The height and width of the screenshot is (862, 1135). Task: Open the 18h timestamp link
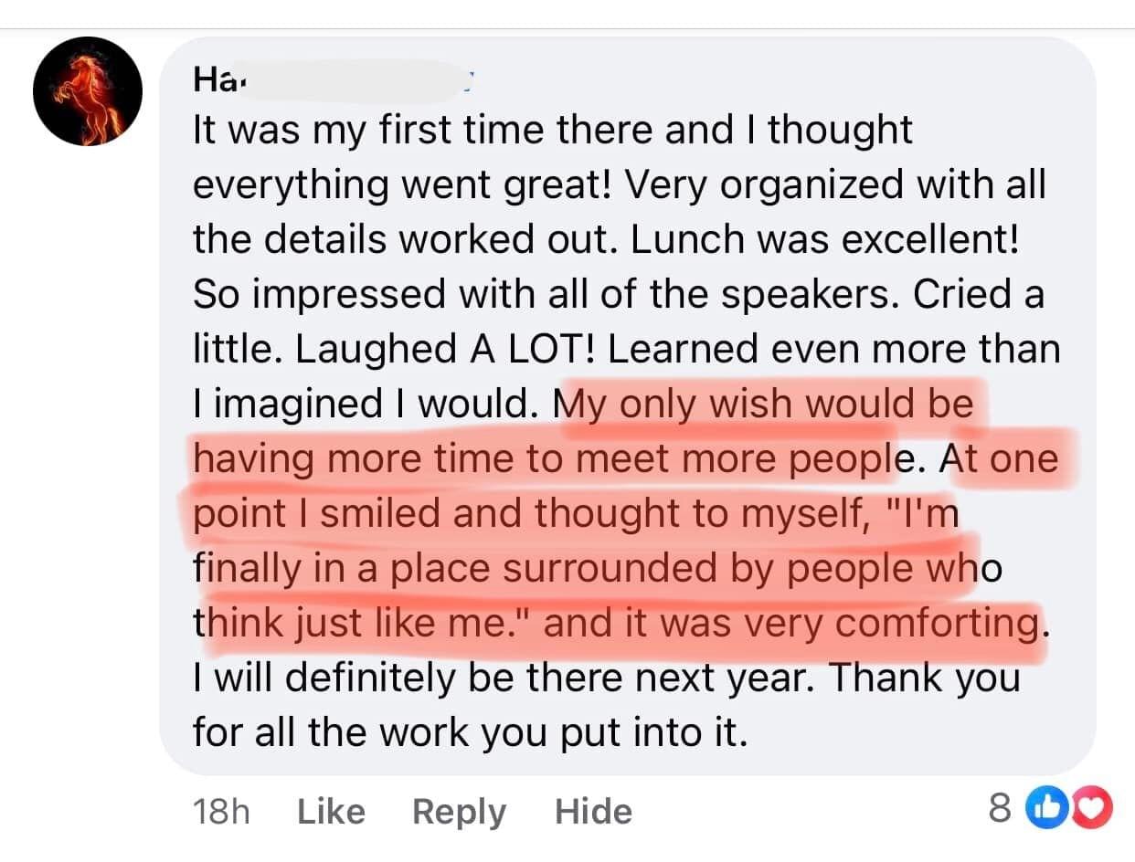[x=222, y=812]
